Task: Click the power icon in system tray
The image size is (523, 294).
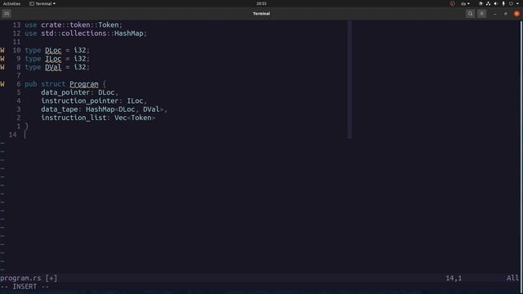Action: tap(511, 3)
